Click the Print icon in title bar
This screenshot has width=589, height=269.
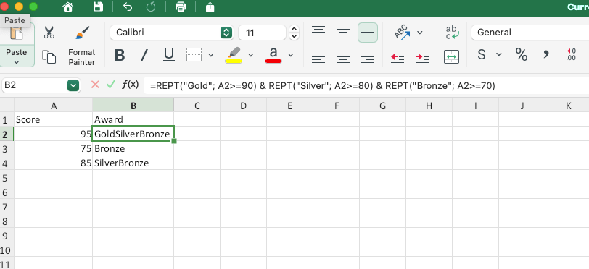[181, 7]
